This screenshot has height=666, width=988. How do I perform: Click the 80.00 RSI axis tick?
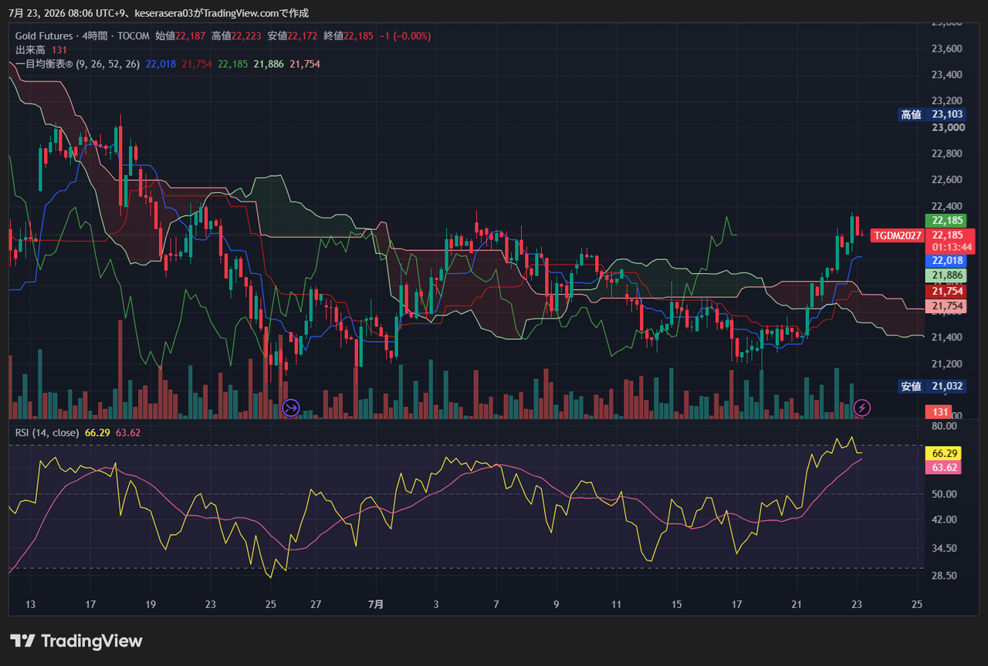coord(944,426)
